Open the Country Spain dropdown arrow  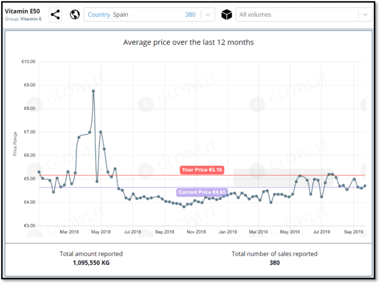pyautogui.click(x=208, y=14)
